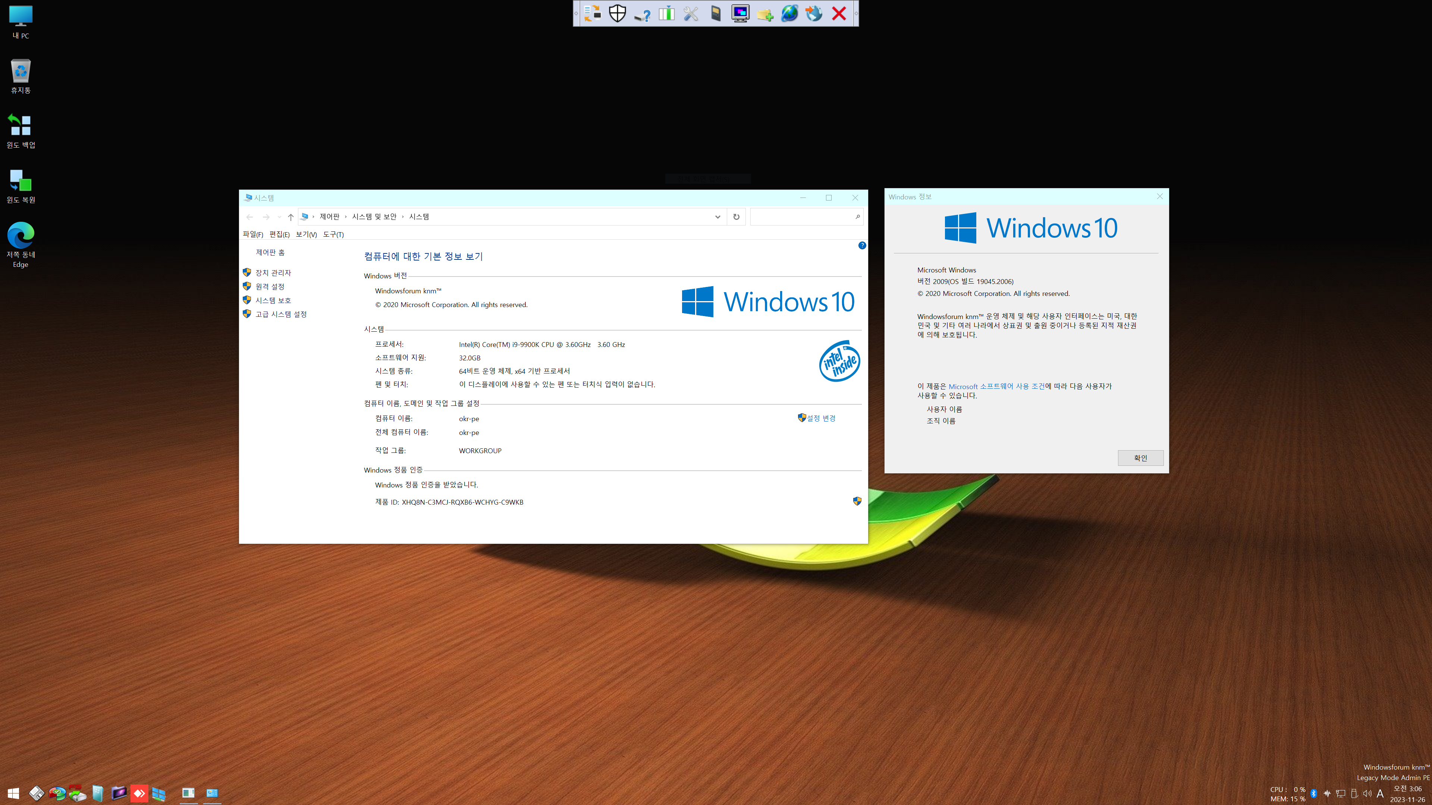
Task: Open the 편집(E) menu
Action: pos(280,234)
